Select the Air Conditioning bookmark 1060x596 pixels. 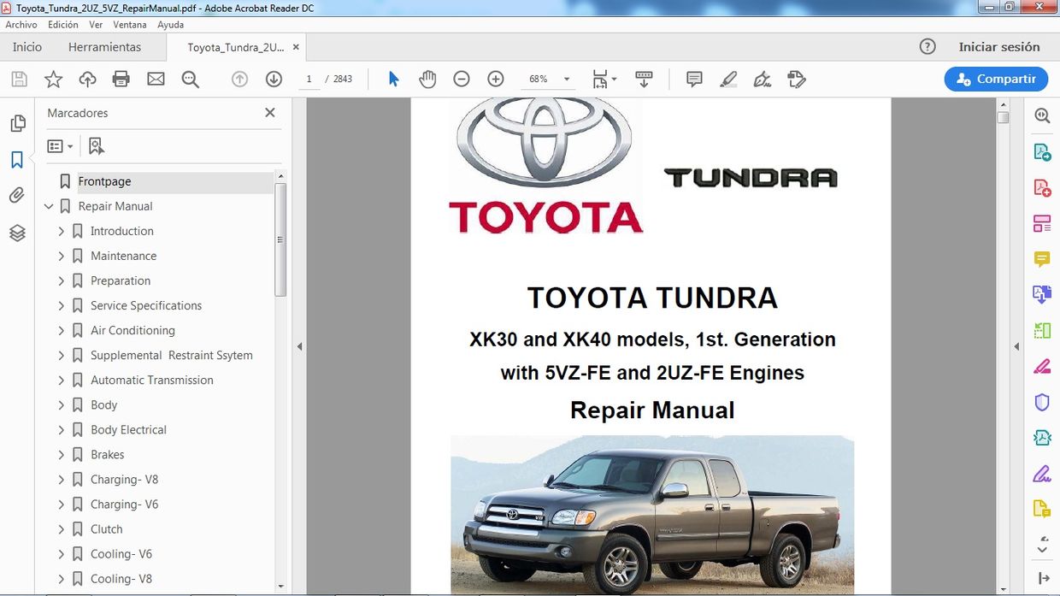click(132, 330)
